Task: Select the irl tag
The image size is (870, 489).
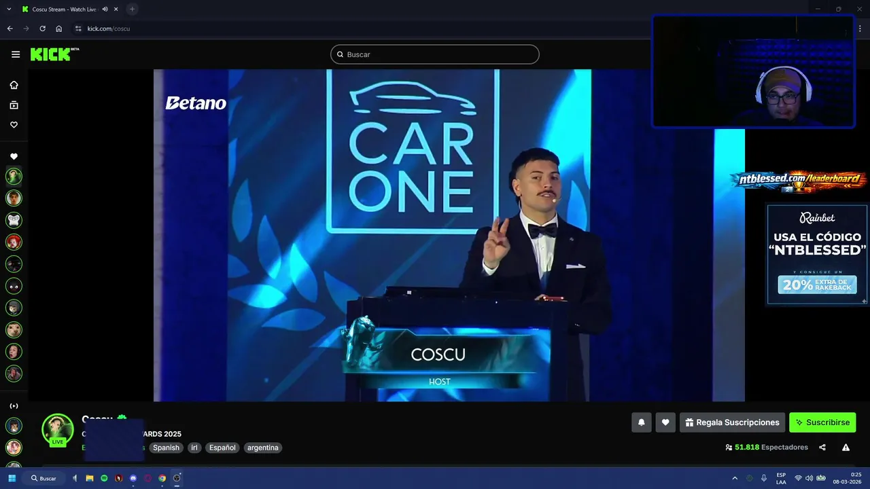Action: [x=194, y=448]
